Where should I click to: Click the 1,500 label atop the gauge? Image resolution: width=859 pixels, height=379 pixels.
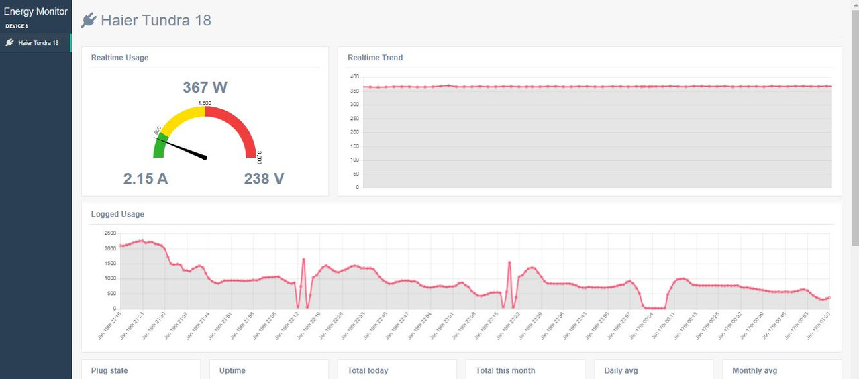(x=205, y=103)
